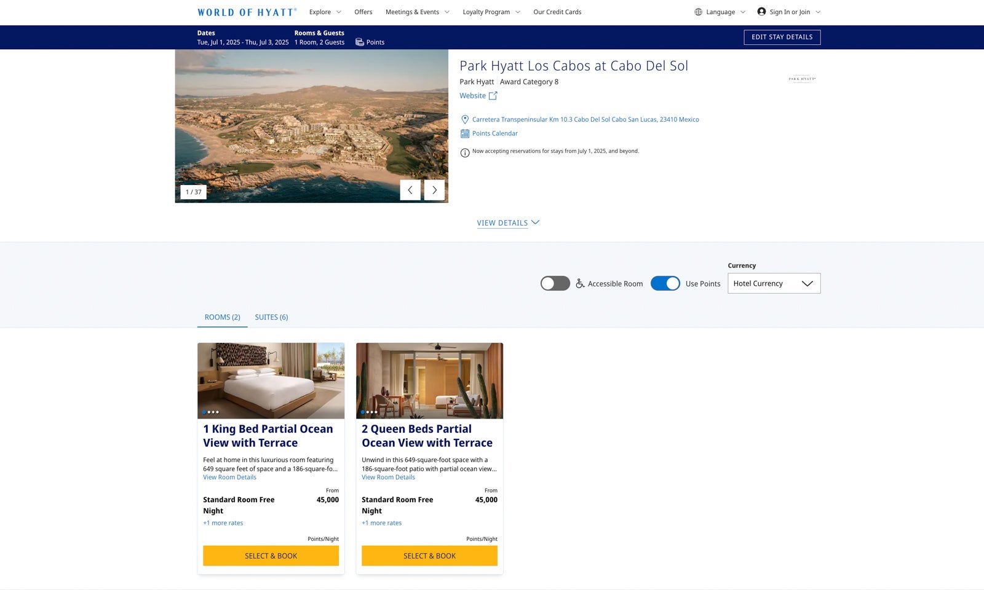Image resolution: width=984 pixels, height=590 pixels.
Task: Expand the Loyalty Program menu
Action: (491, 12)
